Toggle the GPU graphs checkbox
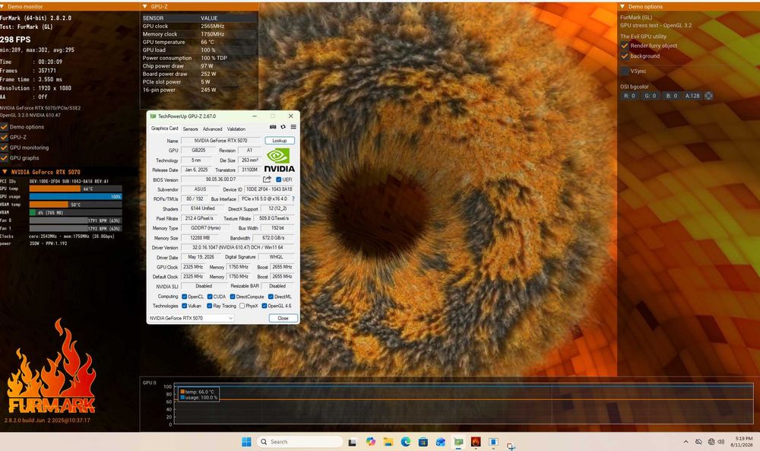760x451 pixels. point(5,158)
